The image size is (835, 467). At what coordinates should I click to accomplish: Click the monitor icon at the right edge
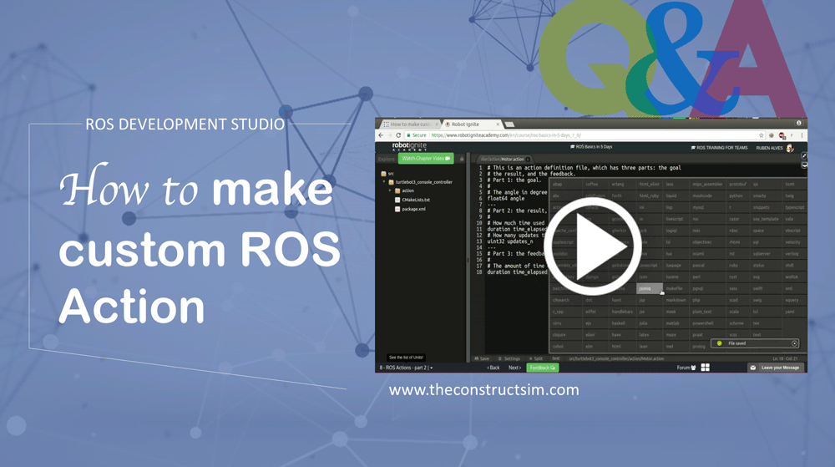tap(803, 165)
